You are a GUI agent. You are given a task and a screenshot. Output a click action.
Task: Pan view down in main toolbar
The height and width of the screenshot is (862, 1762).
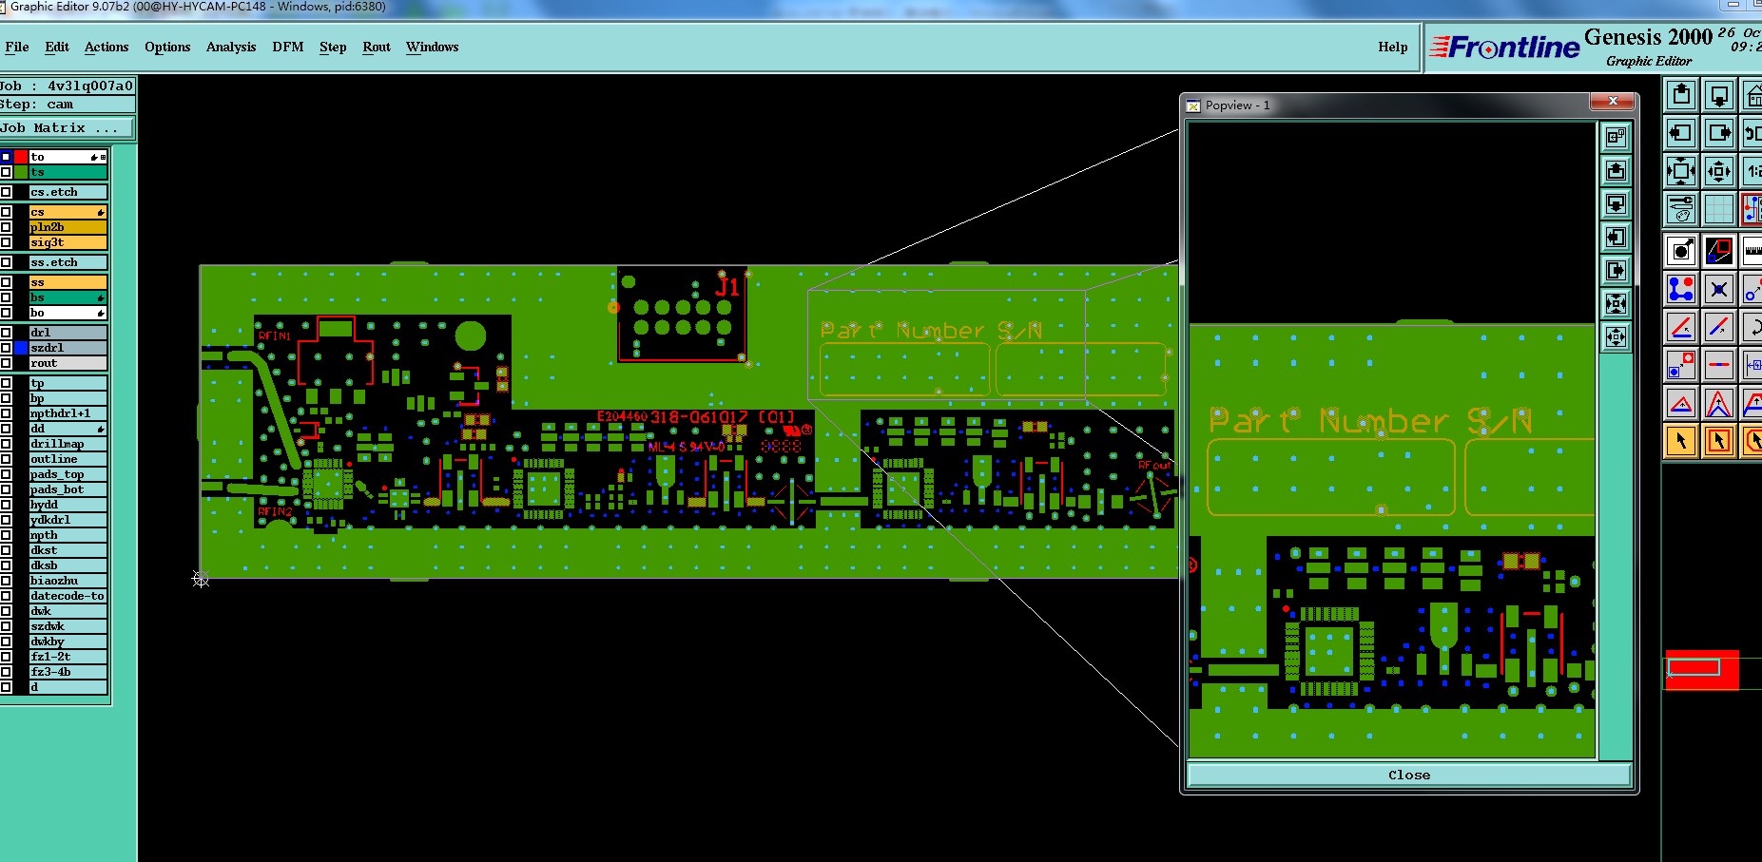pos(1719,95)
